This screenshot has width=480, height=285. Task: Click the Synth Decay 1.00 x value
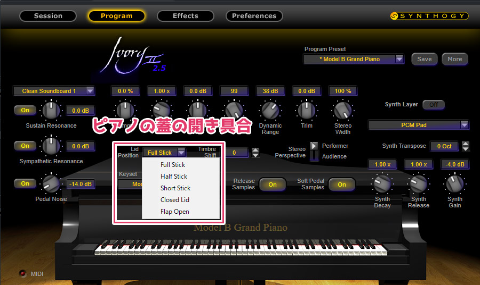pos(382,164)
